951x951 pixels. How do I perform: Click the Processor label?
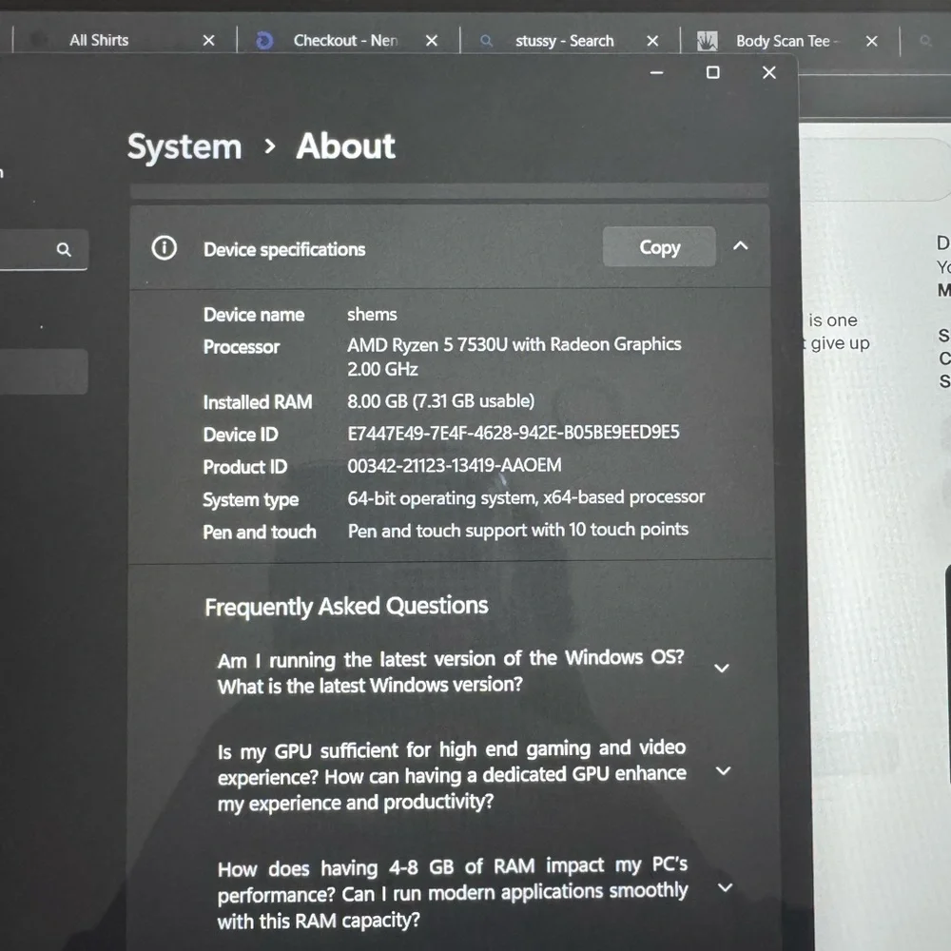coord(242,347)
